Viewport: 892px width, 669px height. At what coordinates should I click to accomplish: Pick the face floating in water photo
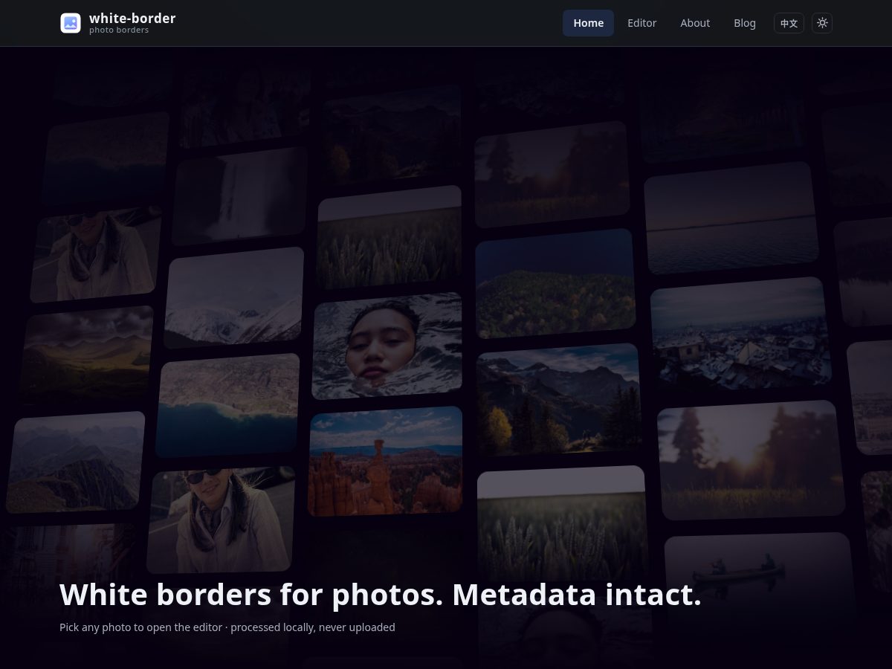[387, 346]
